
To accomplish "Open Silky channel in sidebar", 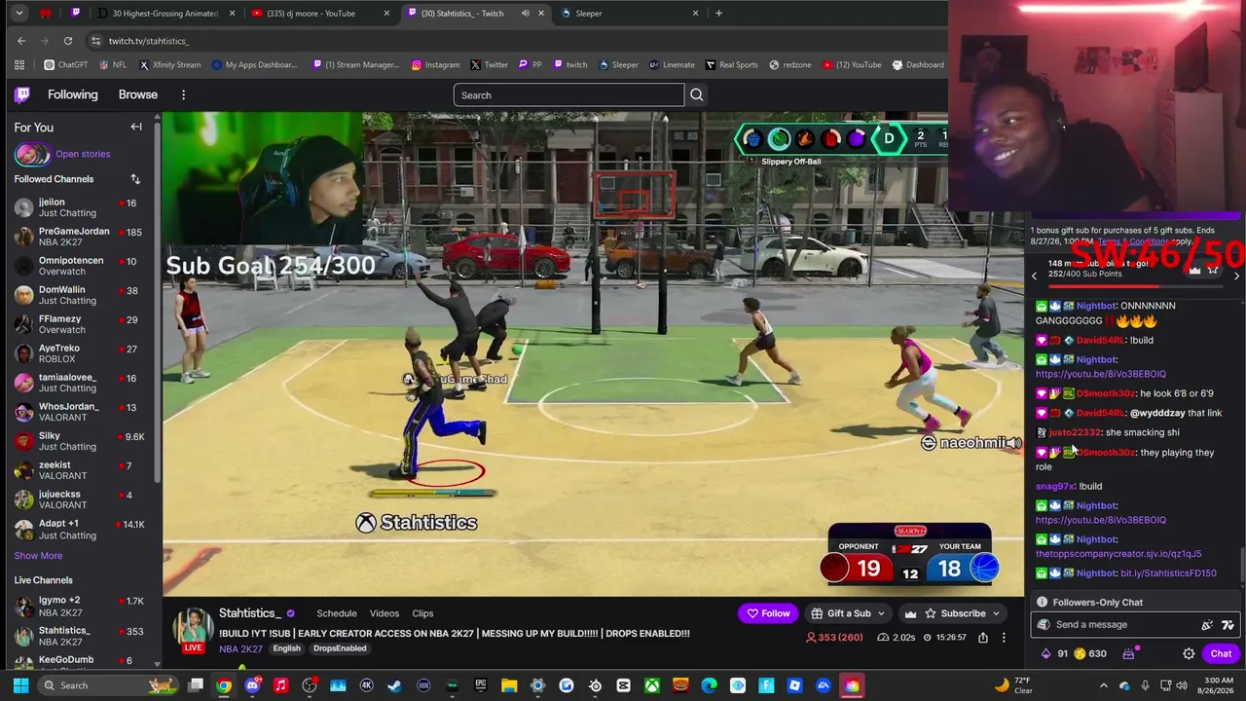I will (x=78, y=441).
